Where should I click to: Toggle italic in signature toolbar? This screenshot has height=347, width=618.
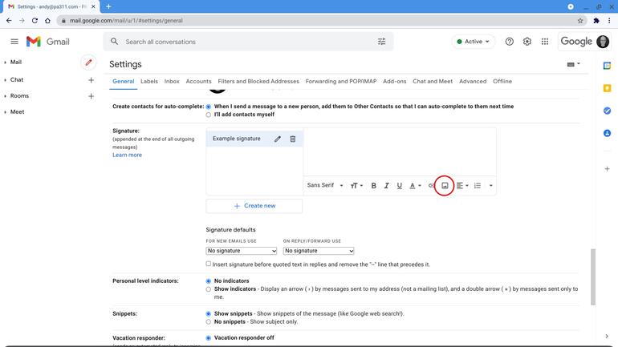coord(387,186)
